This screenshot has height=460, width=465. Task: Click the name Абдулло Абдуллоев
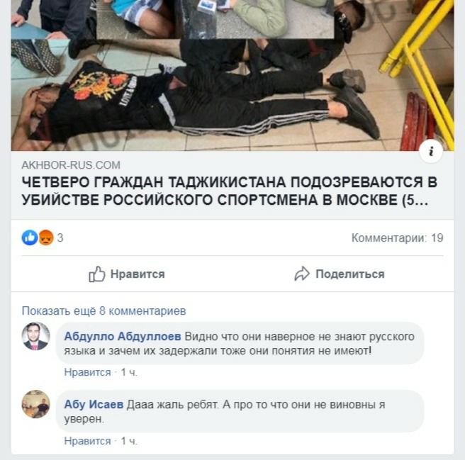pyautogui.click(x=123, y=337)
